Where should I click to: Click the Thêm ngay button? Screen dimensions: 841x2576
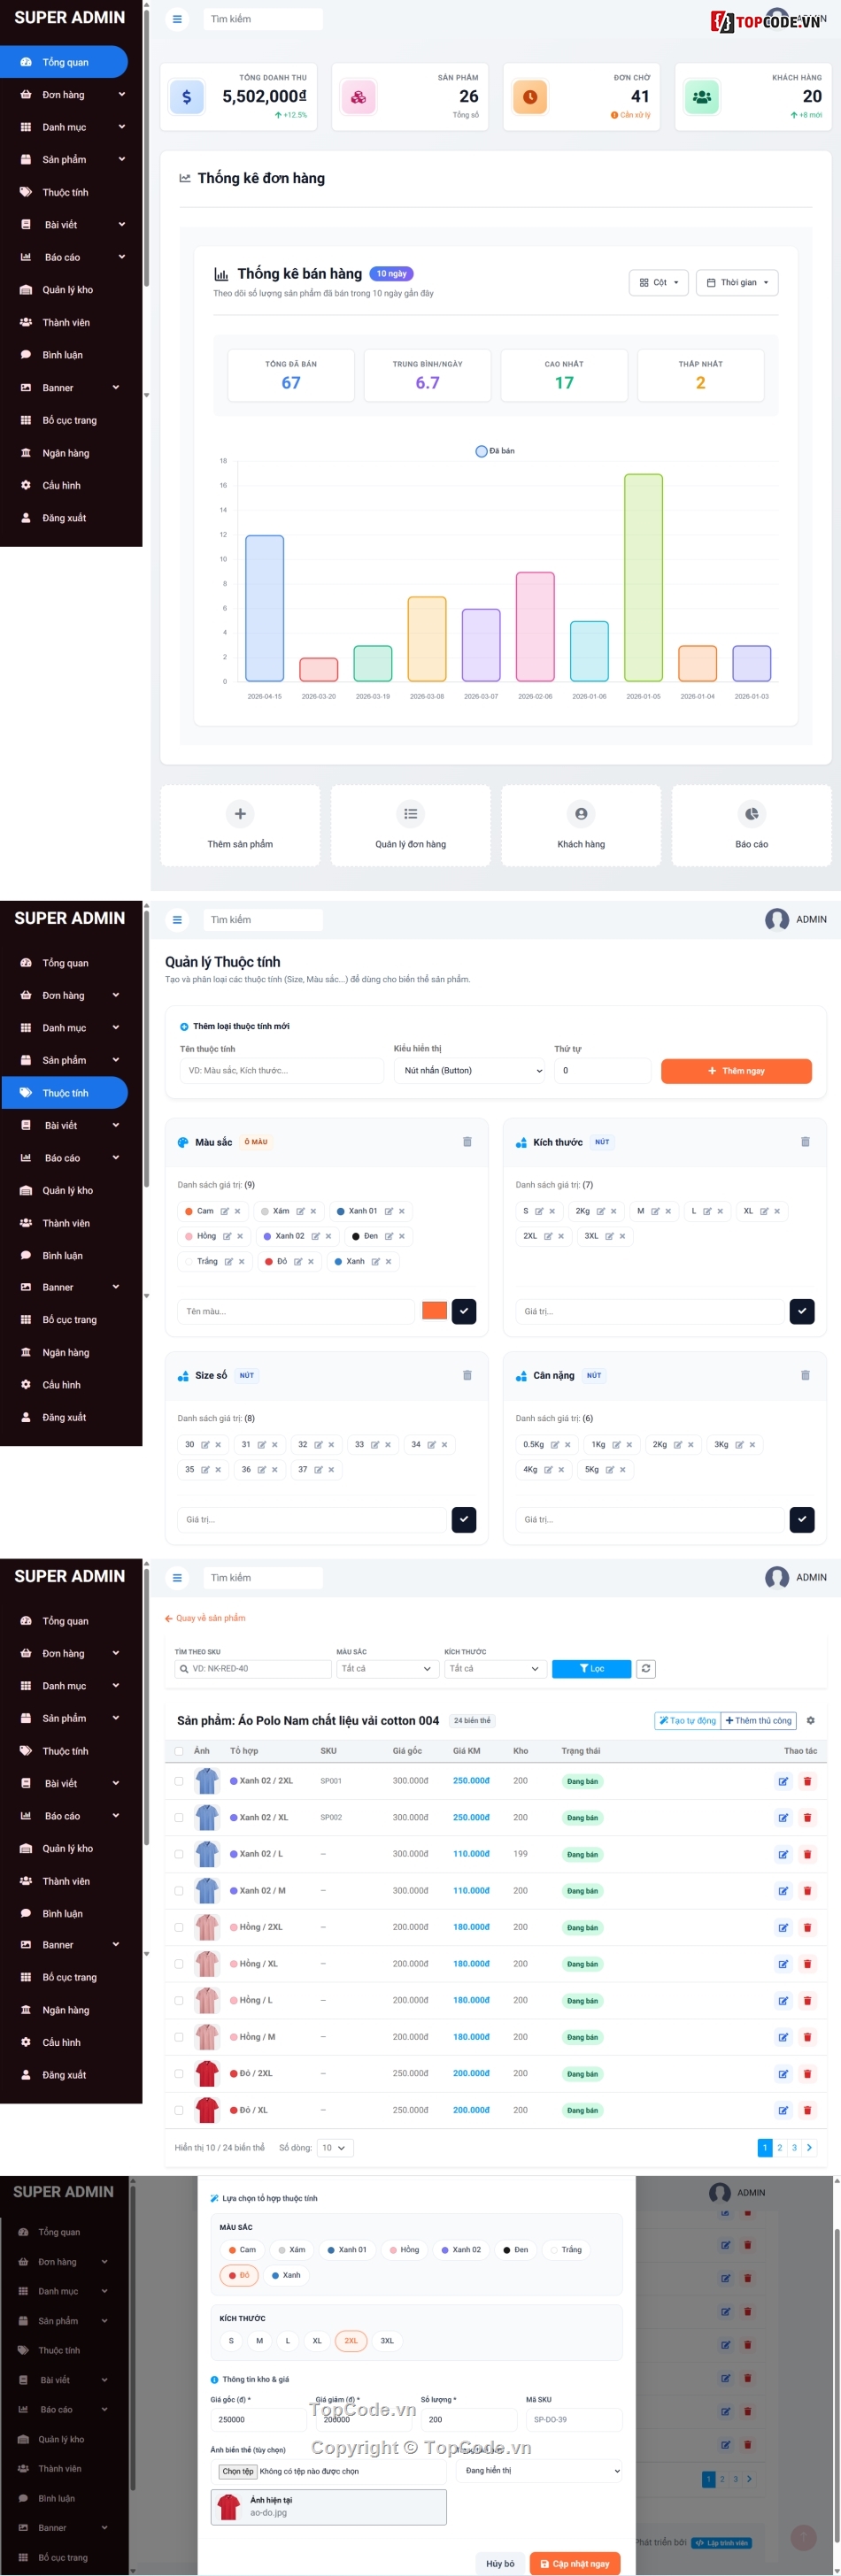pyautogui.click(x=736, y=1070)
